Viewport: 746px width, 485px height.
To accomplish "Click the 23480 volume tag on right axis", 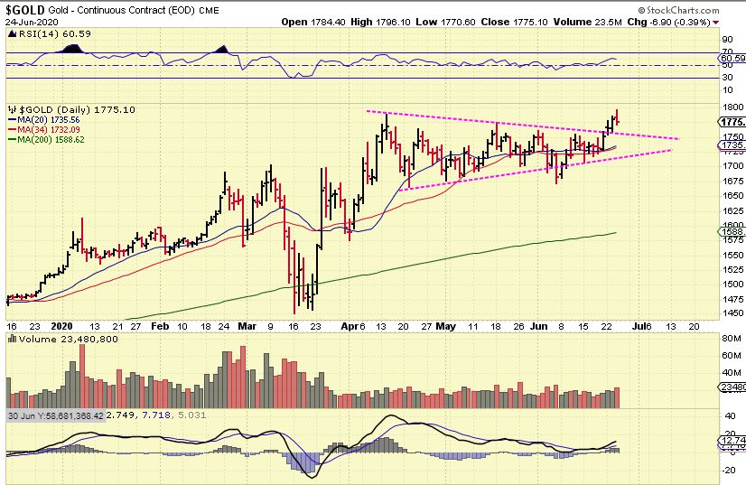I will tap(732, 387).
